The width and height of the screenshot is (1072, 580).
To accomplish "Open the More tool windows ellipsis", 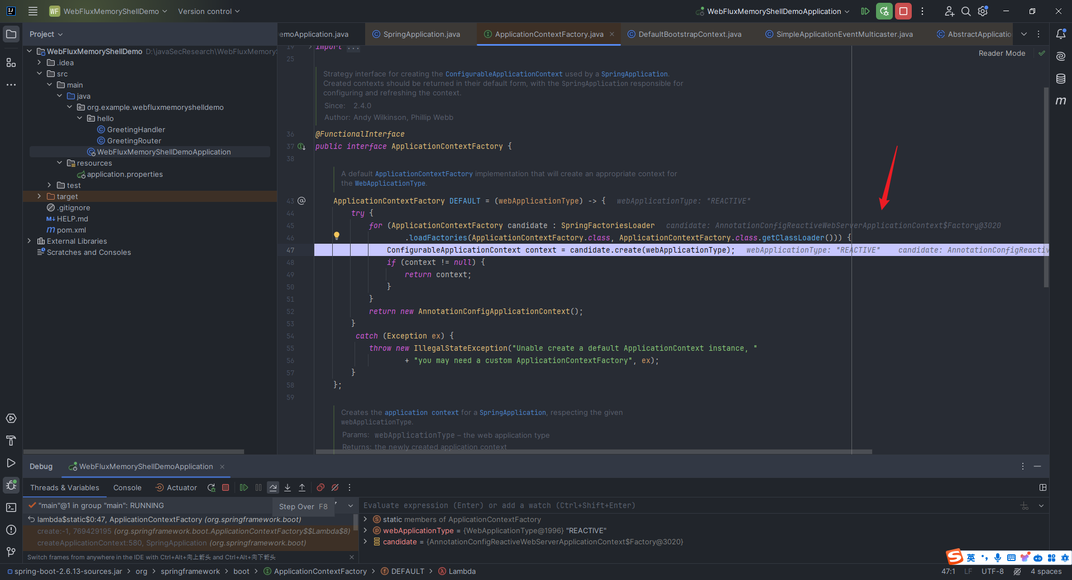I will pos(11,85).
